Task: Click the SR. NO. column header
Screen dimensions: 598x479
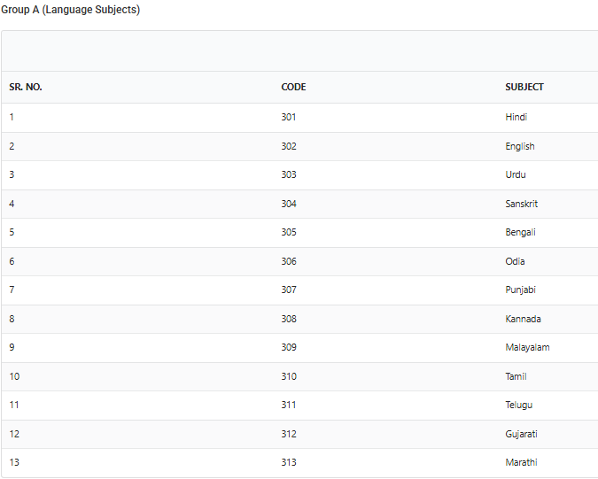Action: [x=26, y=87]
